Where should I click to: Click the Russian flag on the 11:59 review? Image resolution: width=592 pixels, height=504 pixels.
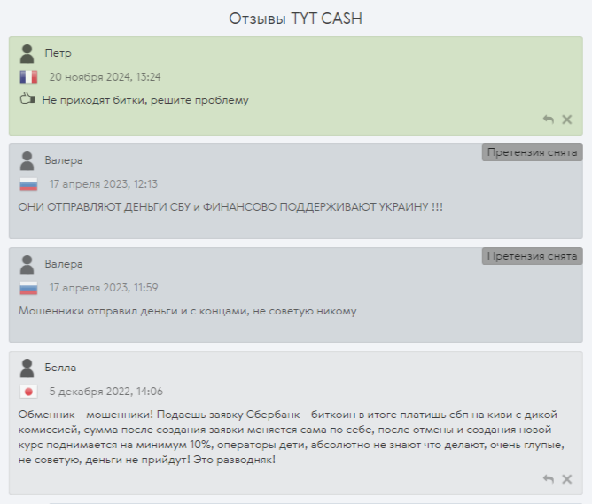[28, 288]
